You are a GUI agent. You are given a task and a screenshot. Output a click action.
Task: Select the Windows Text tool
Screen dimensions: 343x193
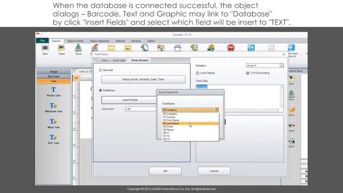[54, 107]
